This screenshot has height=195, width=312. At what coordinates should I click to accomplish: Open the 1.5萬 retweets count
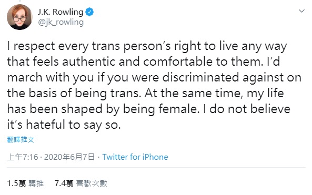click(x=16, y=183)
